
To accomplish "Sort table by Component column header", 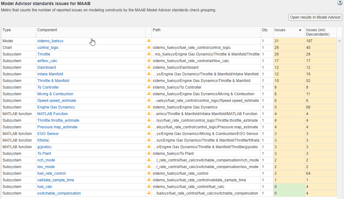I will click(x=47, y=30).
